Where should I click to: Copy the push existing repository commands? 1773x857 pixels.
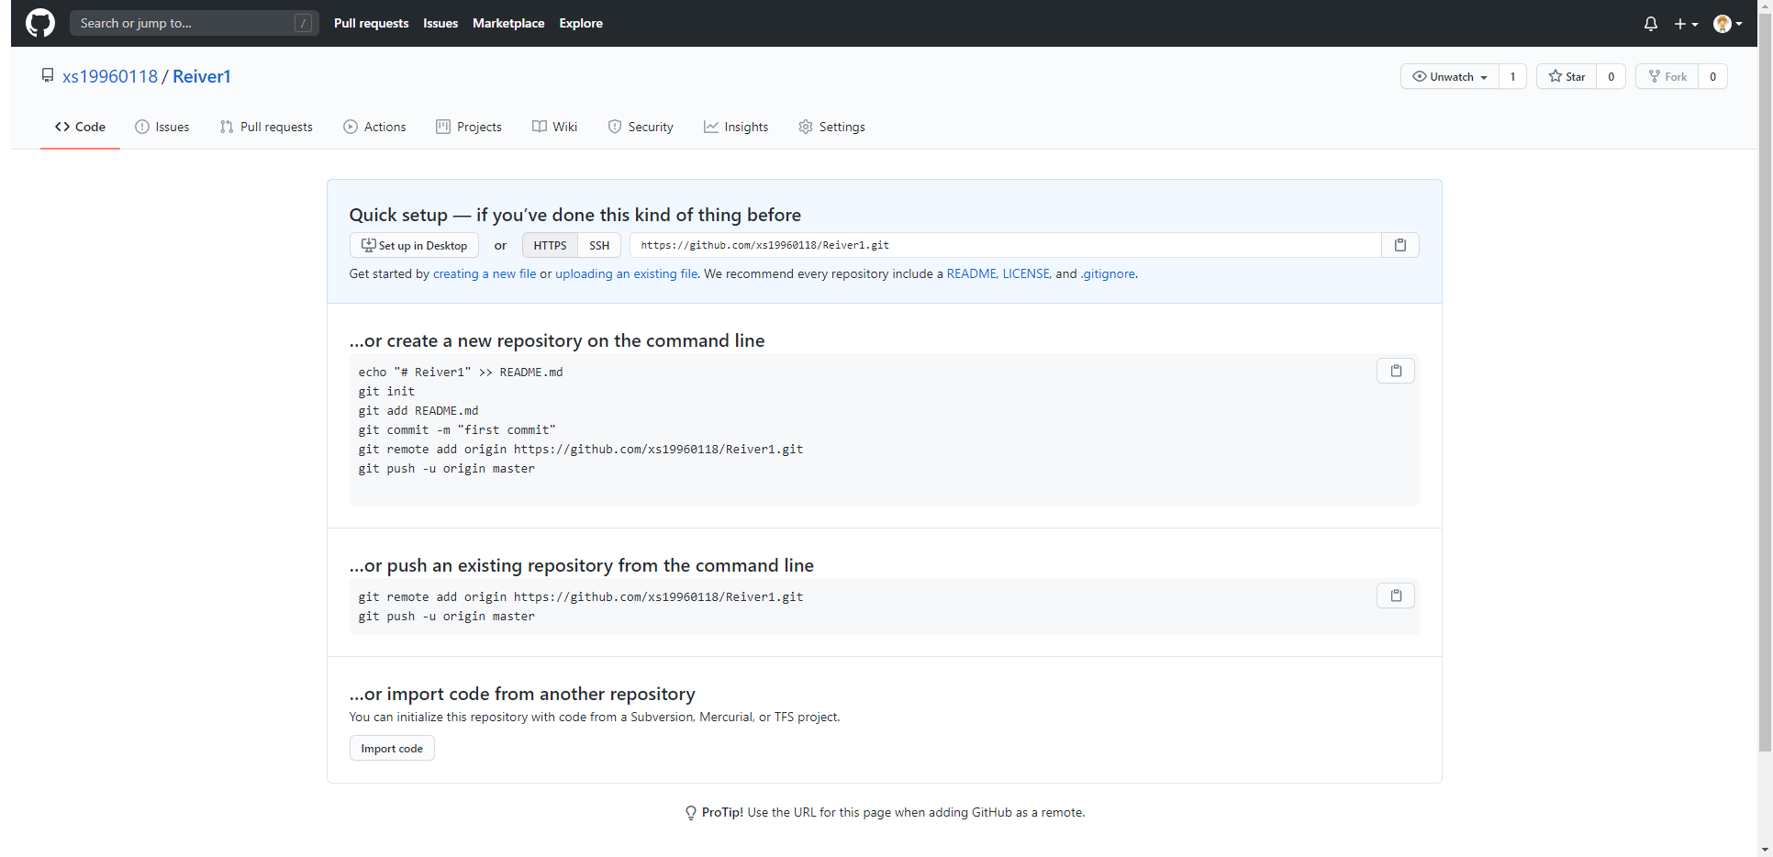[x=1396, y=595]
